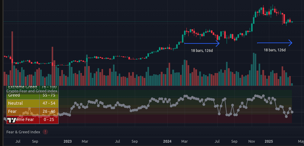304x146 pixels.
Task: Click the 2024 label on time axis
Action: point(167,141)
